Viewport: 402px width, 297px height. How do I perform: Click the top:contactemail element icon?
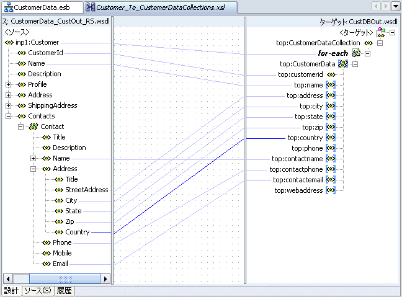click(x=331, y=180)
